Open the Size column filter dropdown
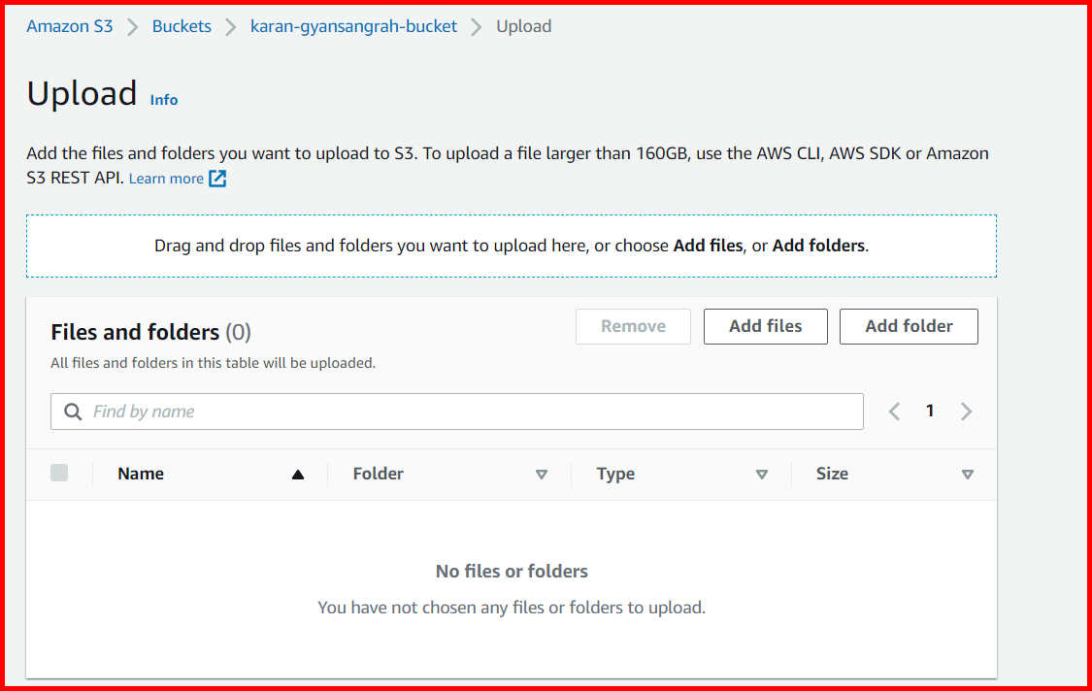This screenshot has height=691, width=1092. [968, 475]
